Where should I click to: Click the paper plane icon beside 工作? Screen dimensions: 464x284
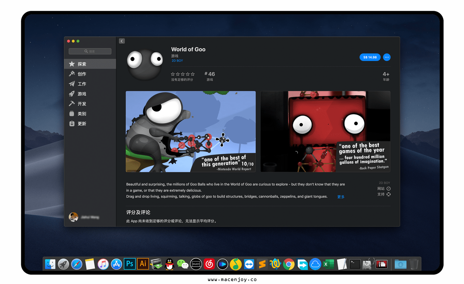pyautogui.click(x=72, y=84)
